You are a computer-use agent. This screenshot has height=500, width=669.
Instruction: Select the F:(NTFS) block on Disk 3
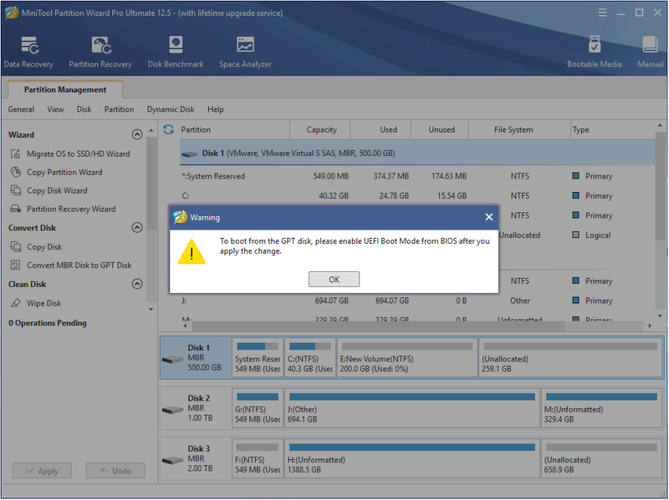tap(258, 458)
